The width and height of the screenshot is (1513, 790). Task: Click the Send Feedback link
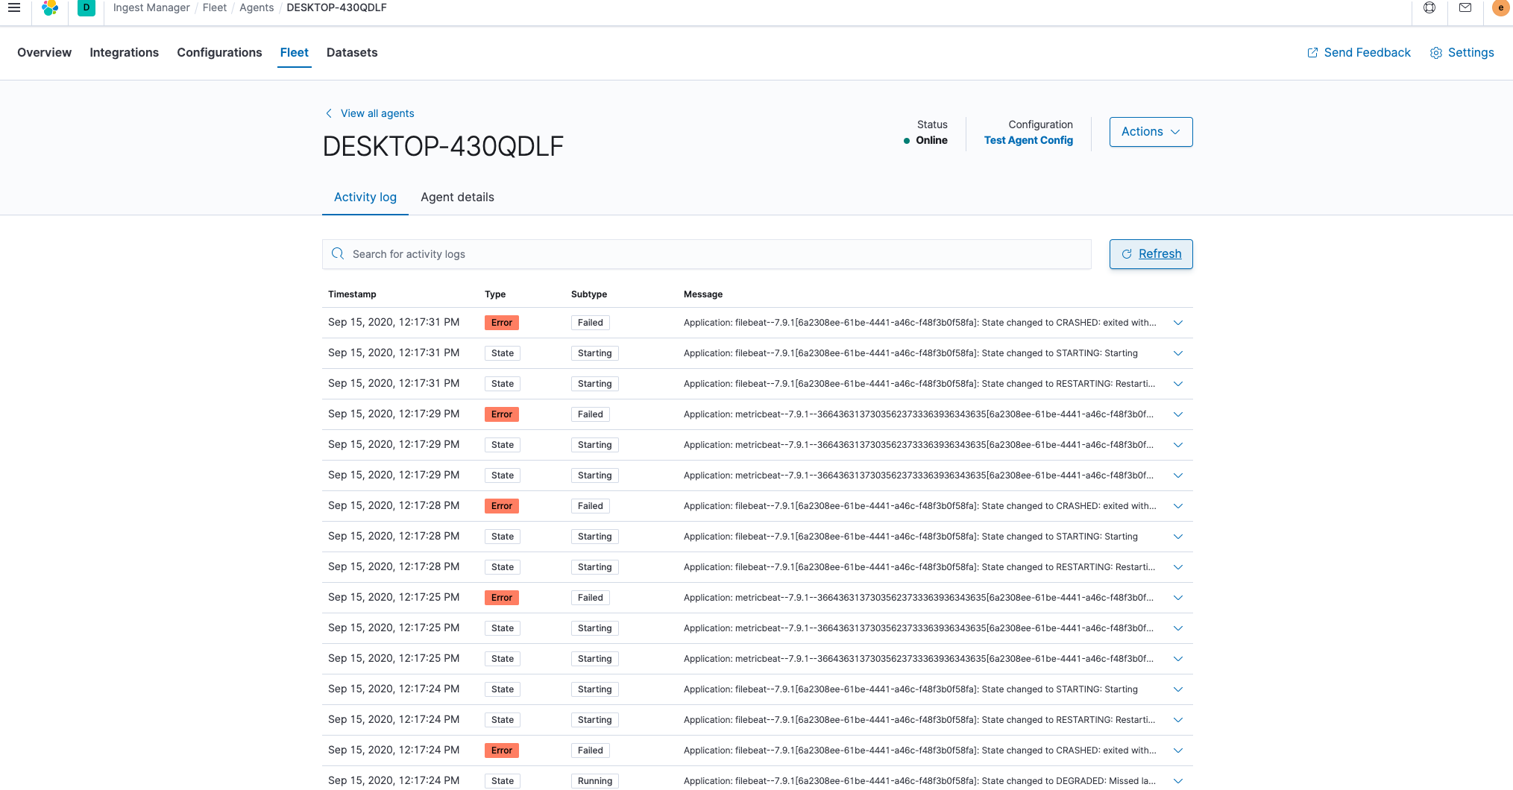[x=1366, y=52]
